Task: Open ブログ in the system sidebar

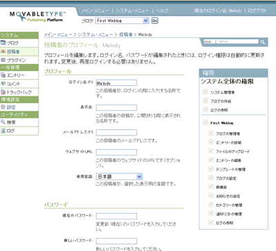Action: coord(19,43)
